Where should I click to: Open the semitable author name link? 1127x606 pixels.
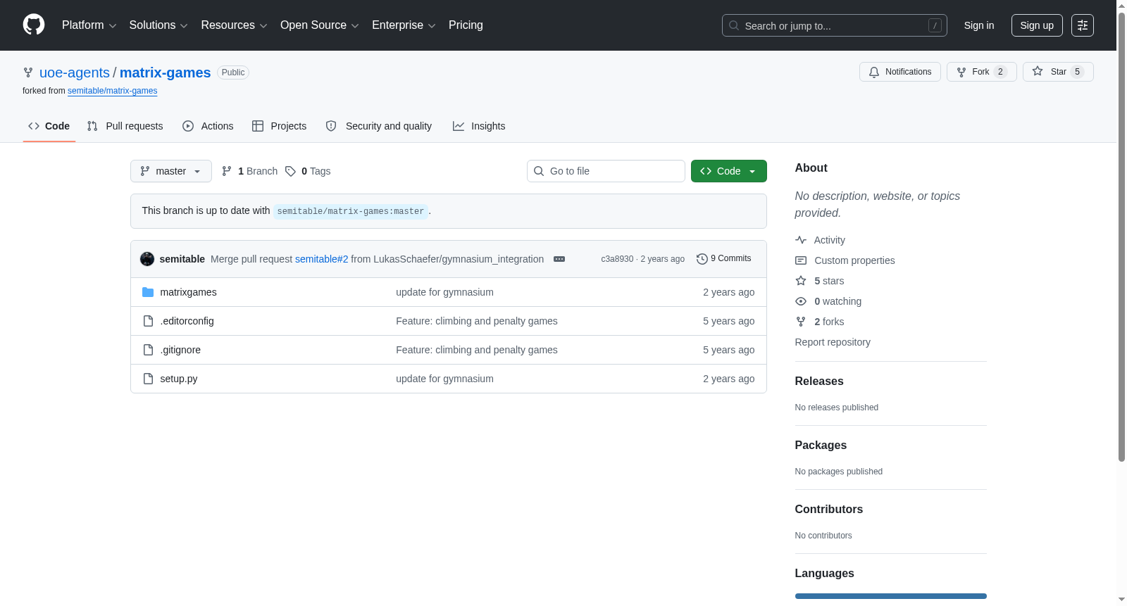[182, 259]
